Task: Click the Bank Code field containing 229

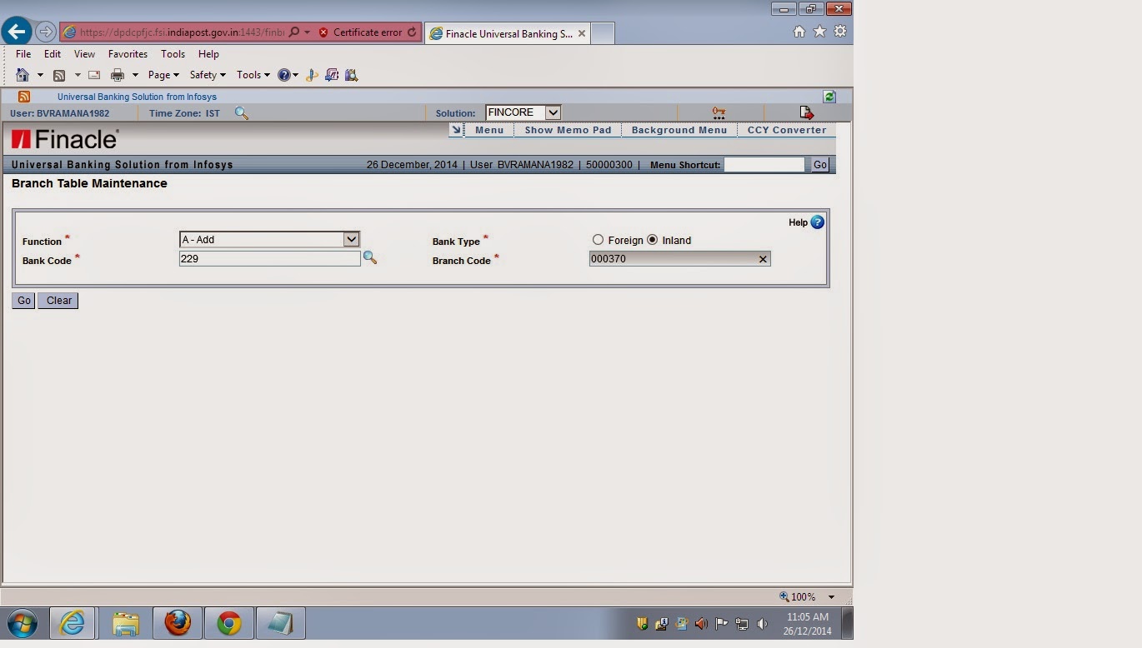Action: click(x=269, y=259)
